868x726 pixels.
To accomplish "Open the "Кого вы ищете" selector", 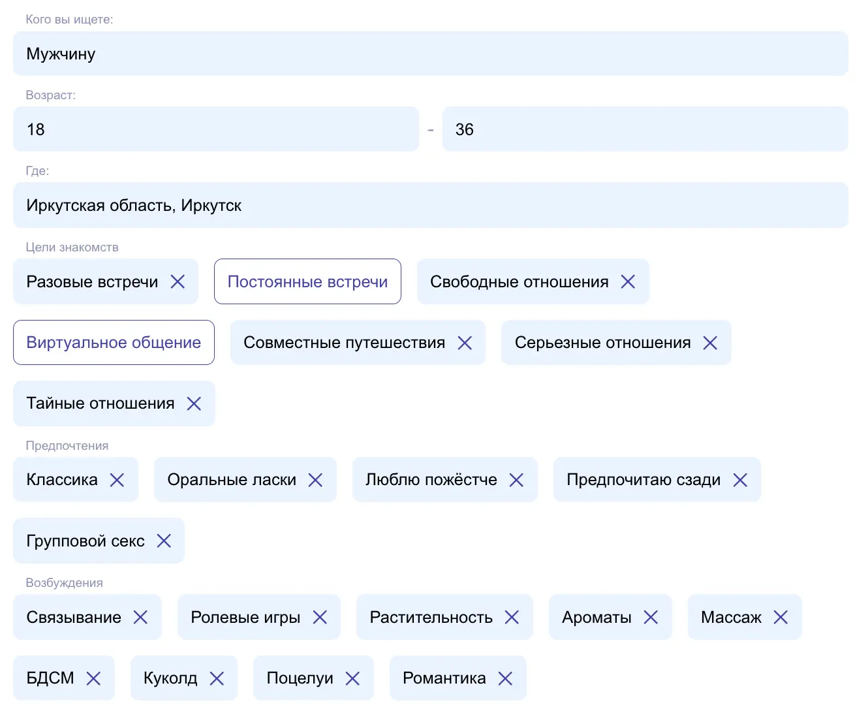I will pyautogui.click(x=431, y=54).
